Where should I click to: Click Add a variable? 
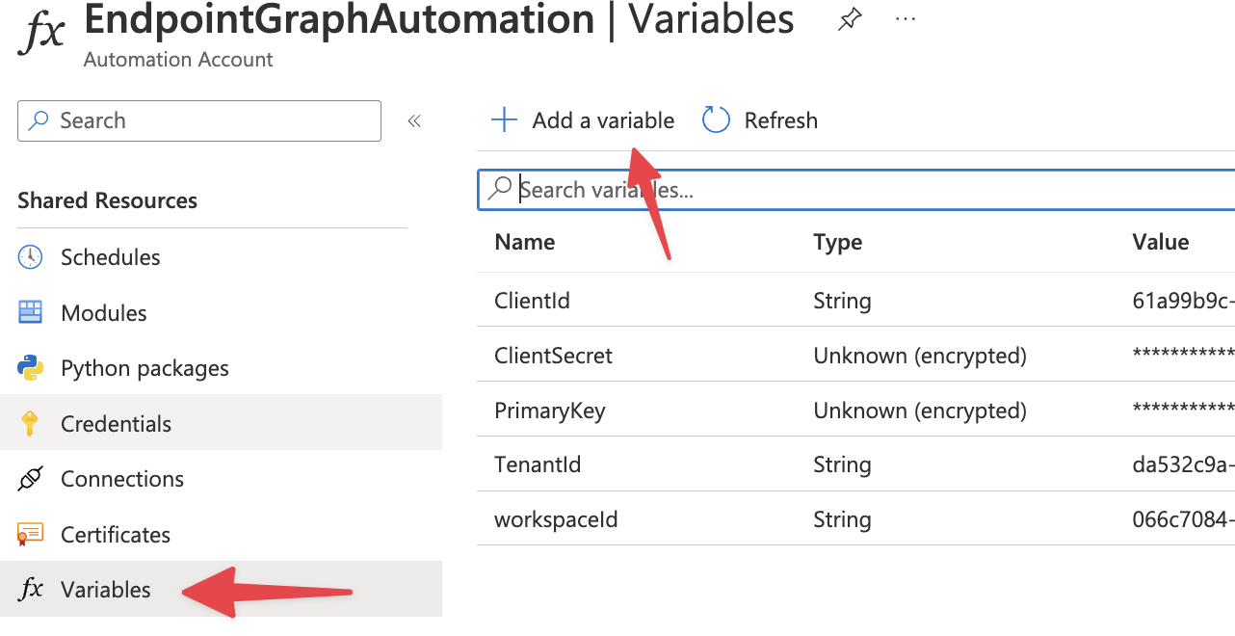603,119
